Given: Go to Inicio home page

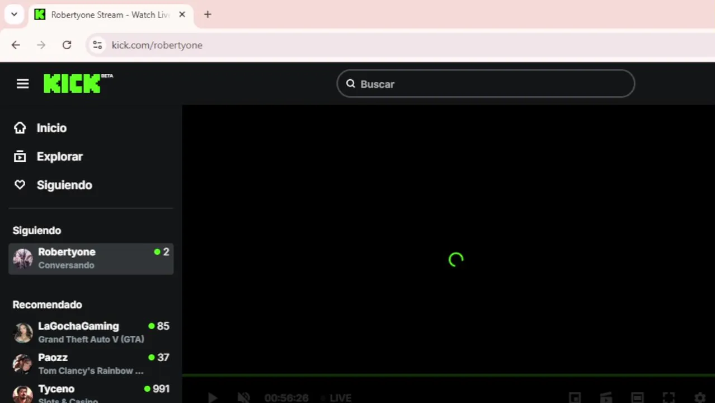Looking at the screenshot, I should 40,128.
